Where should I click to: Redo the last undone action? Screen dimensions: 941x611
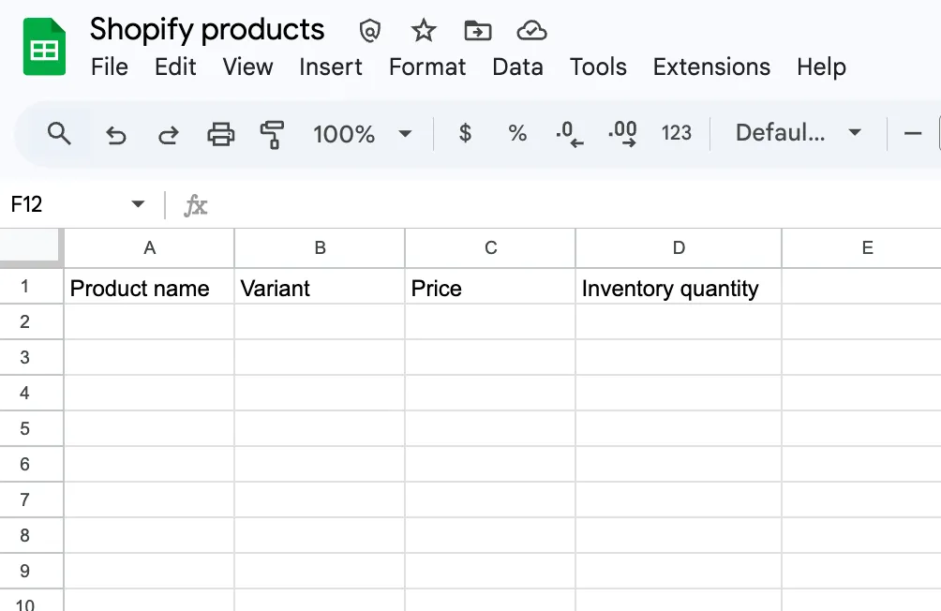(169, 134)
